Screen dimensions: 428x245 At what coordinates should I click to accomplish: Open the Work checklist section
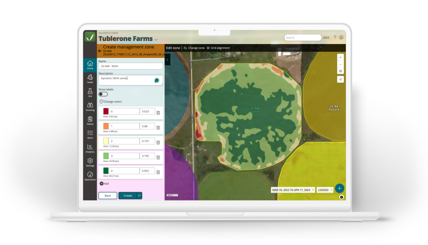pyautogui.click(x=90, y=134)
